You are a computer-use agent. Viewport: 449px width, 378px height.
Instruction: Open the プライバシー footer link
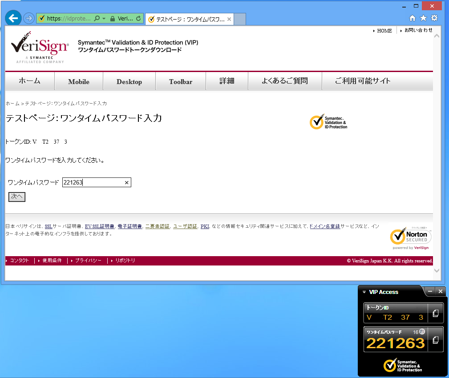(x=88, y=261)
